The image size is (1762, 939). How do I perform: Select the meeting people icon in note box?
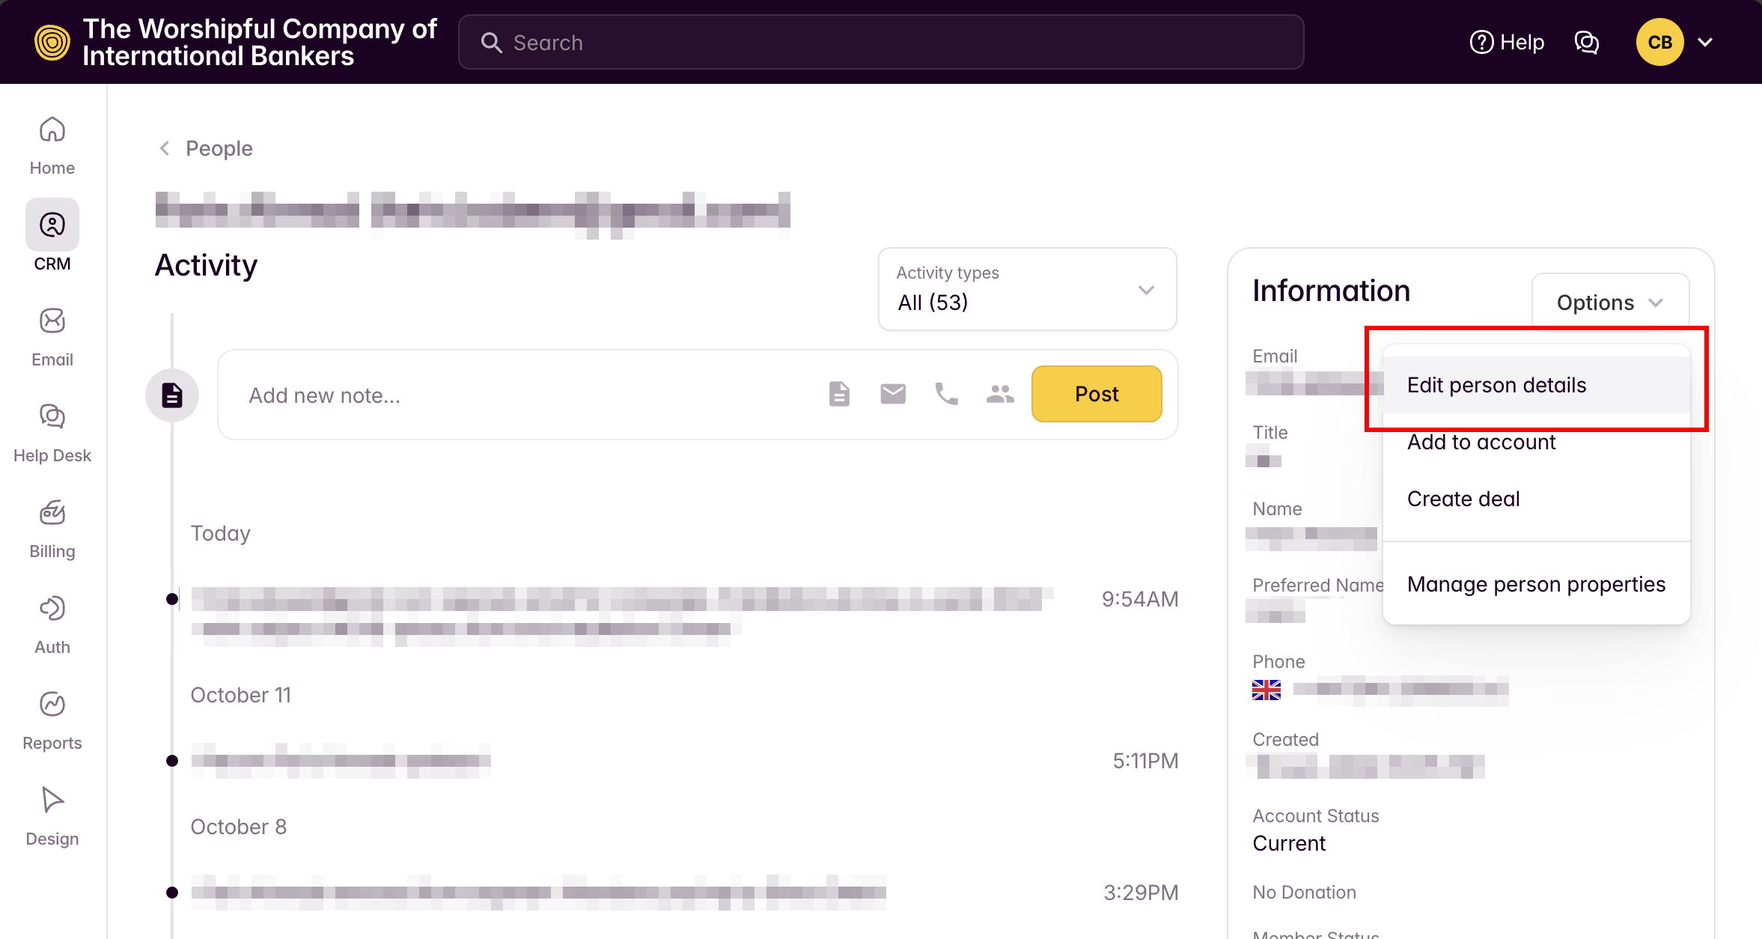(1000, 394)
